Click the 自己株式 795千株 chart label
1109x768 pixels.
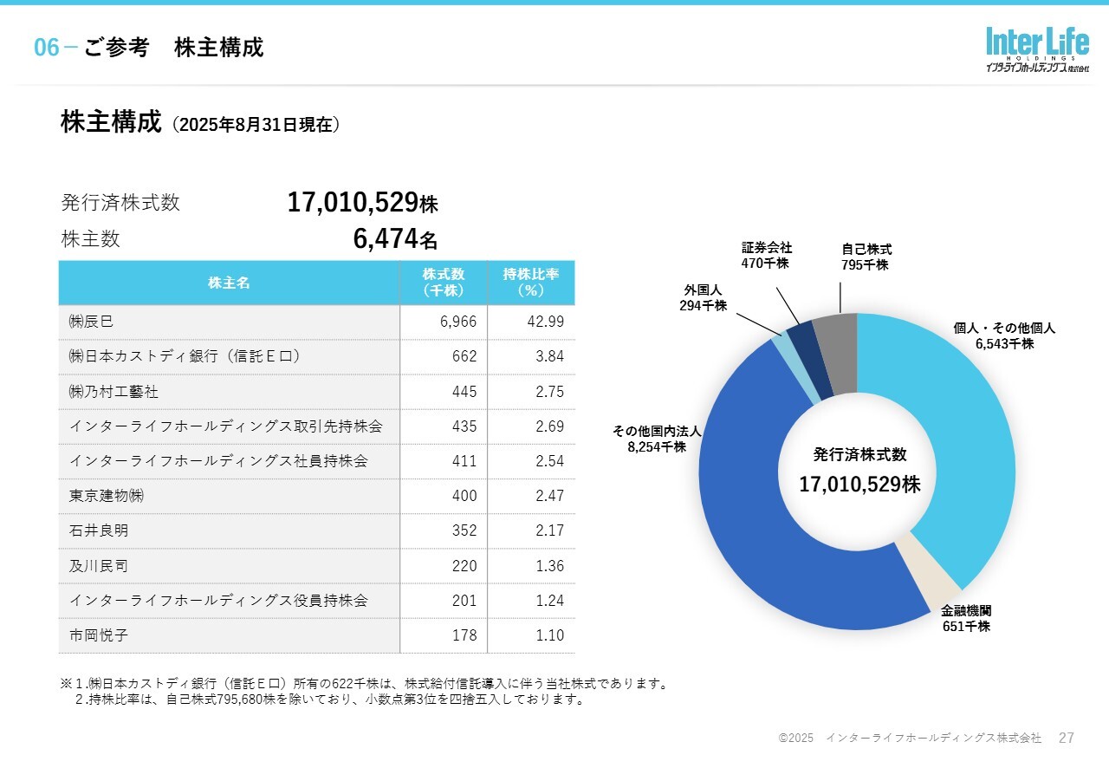(866, 257)
